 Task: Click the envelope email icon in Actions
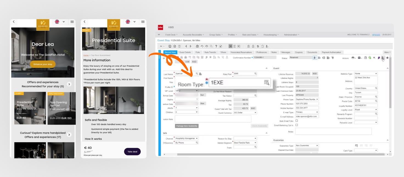(x=359, y=58)
